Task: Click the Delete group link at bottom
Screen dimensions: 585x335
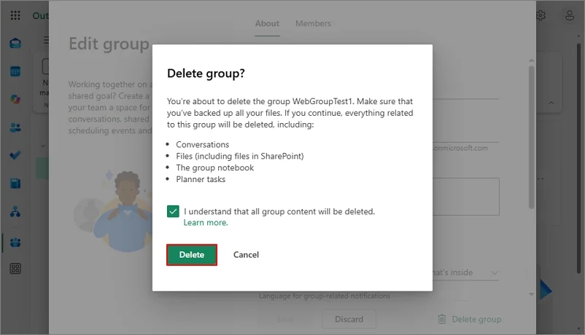Action: point(476,320)
